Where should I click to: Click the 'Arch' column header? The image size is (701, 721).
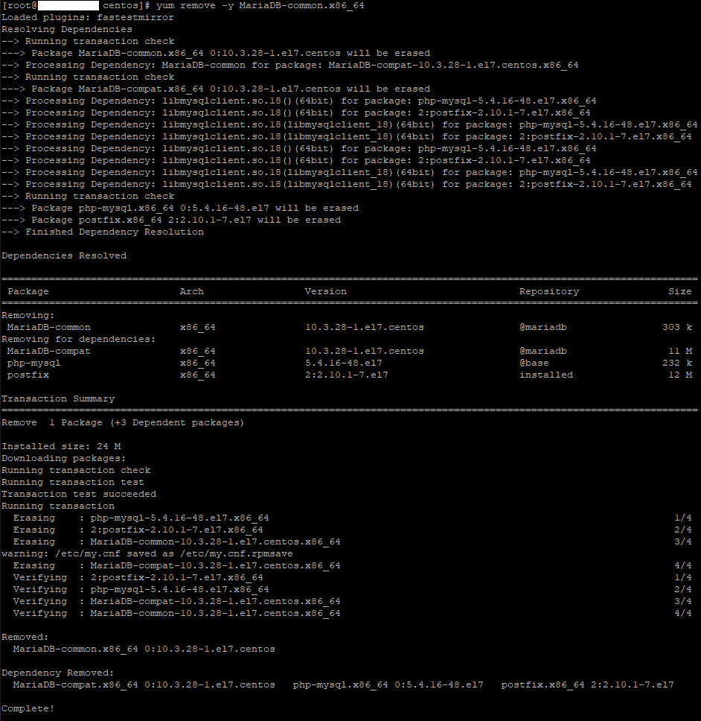coord(192,291)
